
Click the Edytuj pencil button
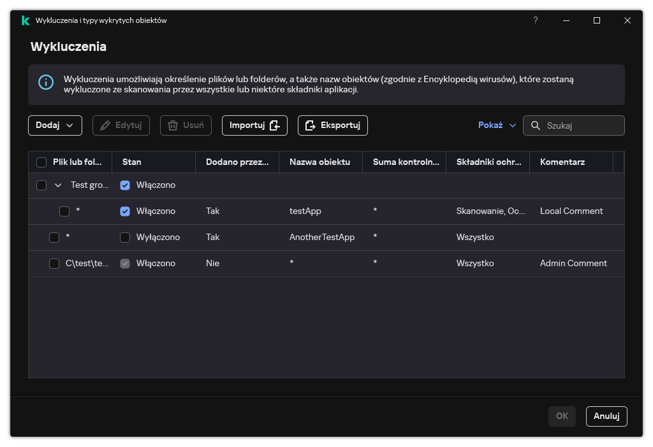(121, 125)
